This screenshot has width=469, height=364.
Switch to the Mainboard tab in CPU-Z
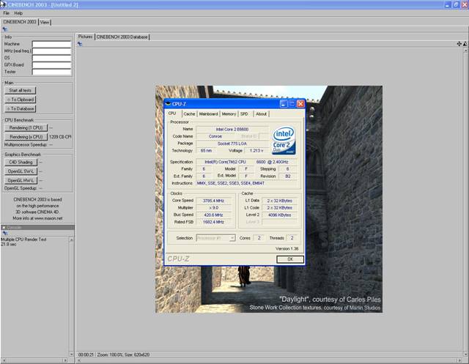click(209, 114)
